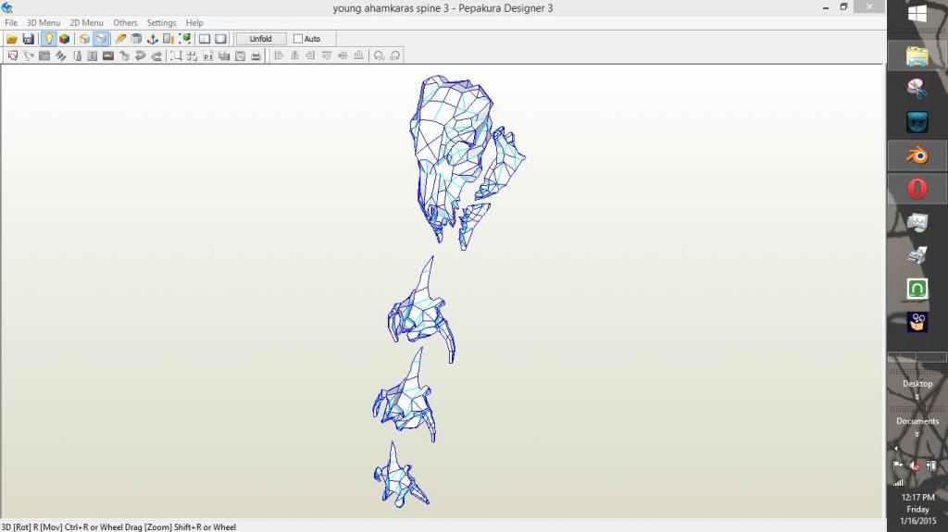
Task: Open the Help menu
Action: click(194, 22)
